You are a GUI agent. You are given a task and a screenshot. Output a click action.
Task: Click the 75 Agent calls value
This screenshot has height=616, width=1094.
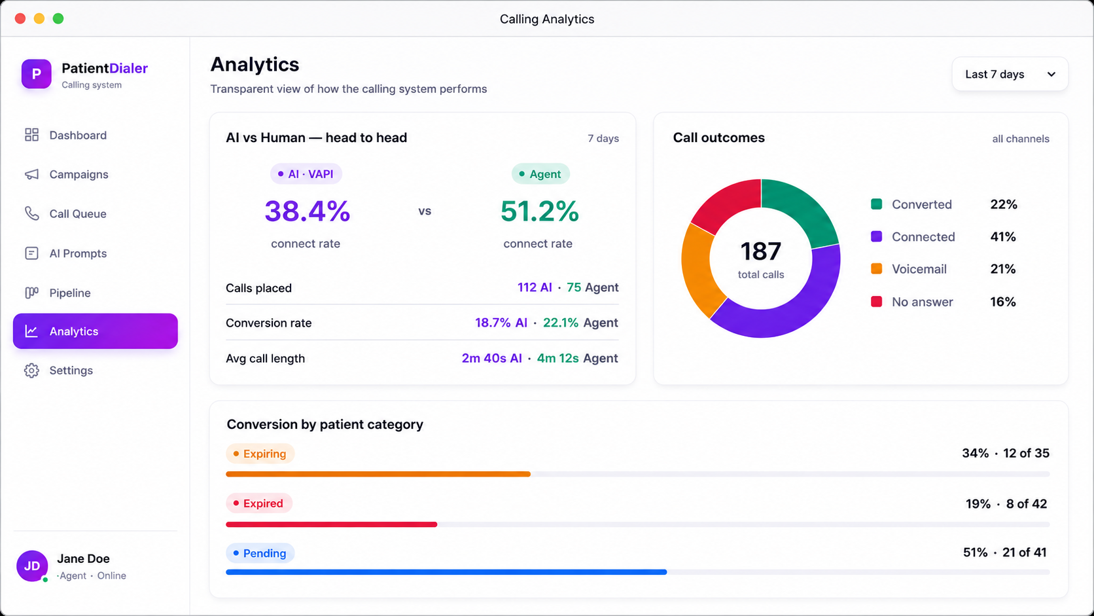pyautogui.click(x=593, y=287)
